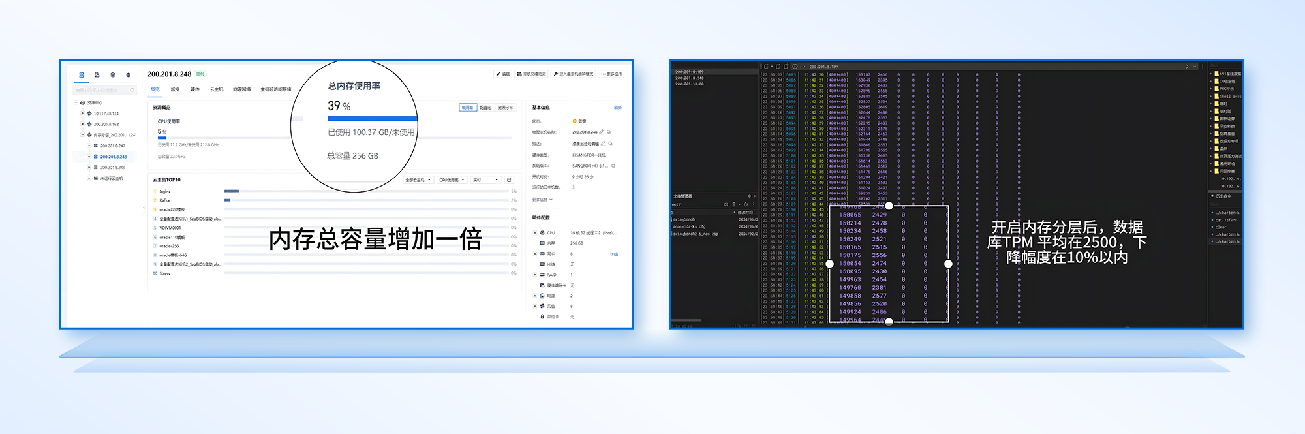Collapse the left tree panel with arrow handle
This screenshot has width=1305, height=434.
pyautogui.click(x=144, y=208)
